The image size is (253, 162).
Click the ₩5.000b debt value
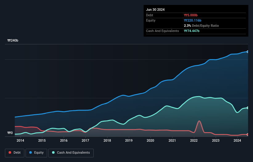(x=191, y=15)
